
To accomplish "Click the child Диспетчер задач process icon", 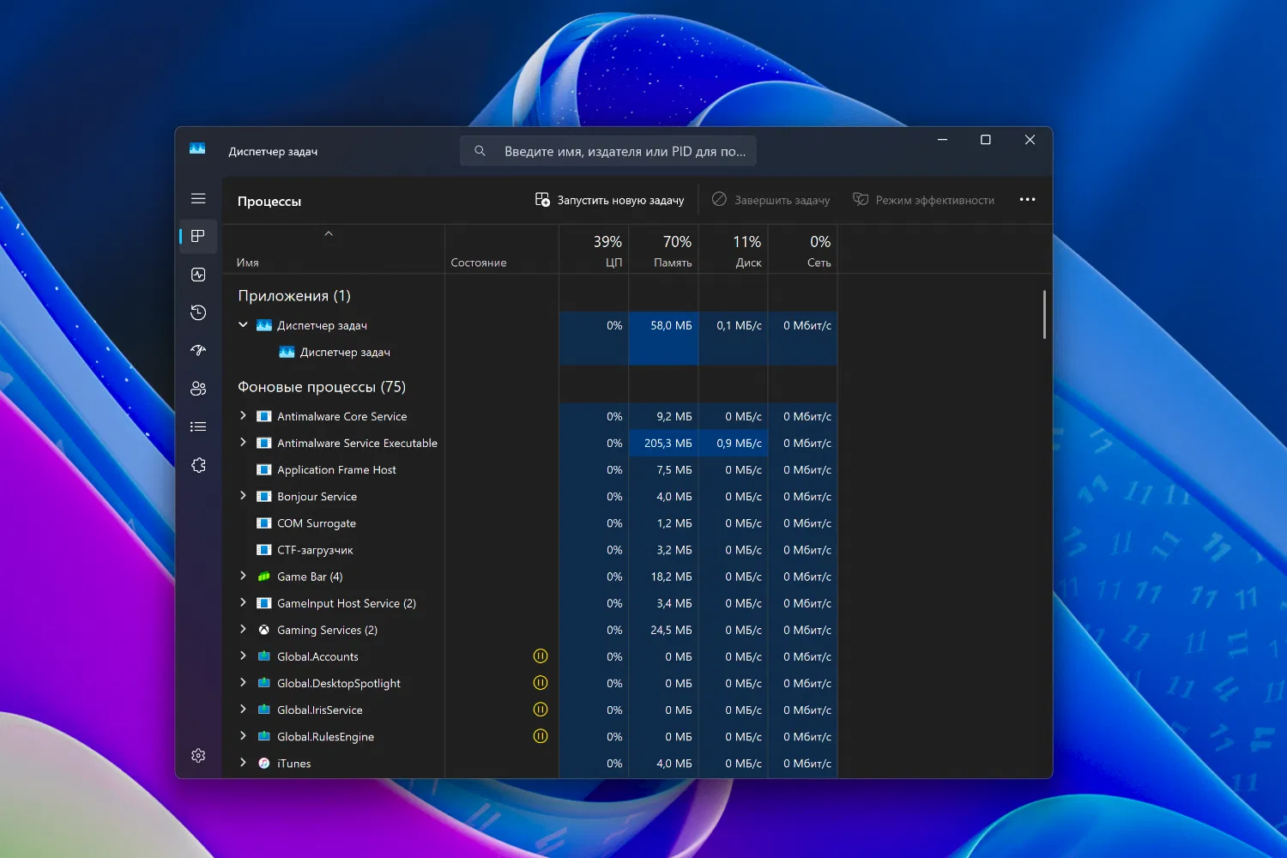I will tap(287, 352).
